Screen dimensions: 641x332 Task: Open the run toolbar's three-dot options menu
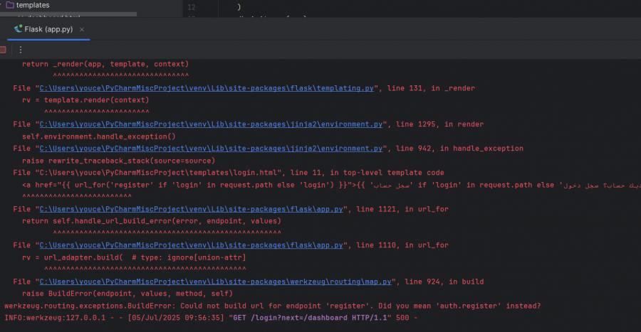pyautogui.click(x=21, y=50)
